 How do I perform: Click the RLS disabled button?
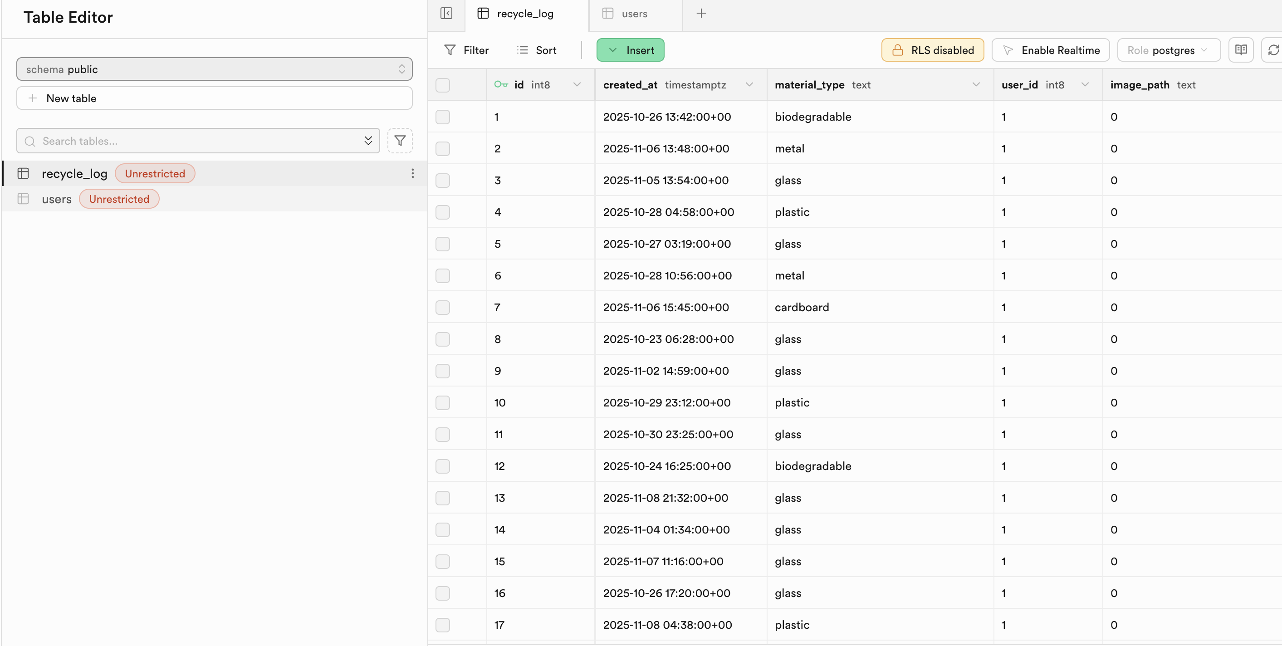coord(932,50)
